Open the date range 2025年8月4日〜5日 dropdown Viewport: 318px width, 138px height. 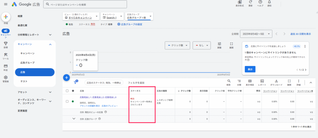point(256,34)
